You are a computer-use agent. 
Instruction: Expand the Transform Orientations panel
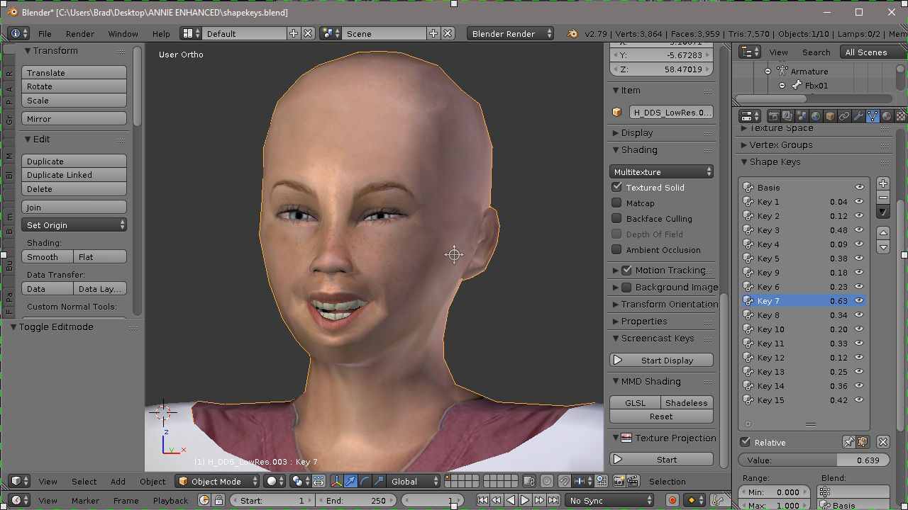[663, 304]
